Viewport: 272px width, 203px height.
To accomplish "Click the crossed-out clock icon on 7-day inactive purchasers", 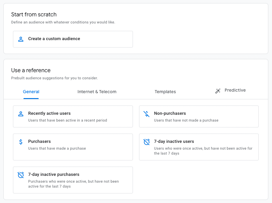I will pos(21,175).
